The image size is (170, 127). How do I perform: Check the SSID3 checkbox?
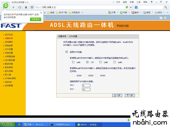tap(85, 75)
